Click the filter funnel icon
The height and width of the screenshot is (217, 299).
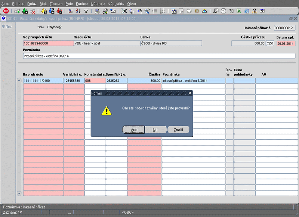point(86,12)
